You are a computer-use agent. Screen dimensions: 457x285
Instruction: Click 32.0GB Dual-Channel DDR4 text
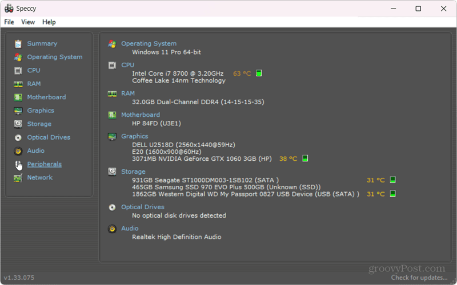click(x=198, y=102)
